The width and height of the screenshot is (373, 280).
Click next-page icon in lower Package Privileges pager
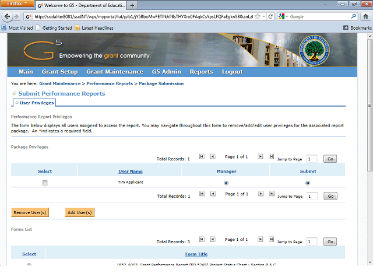[261, 194]
